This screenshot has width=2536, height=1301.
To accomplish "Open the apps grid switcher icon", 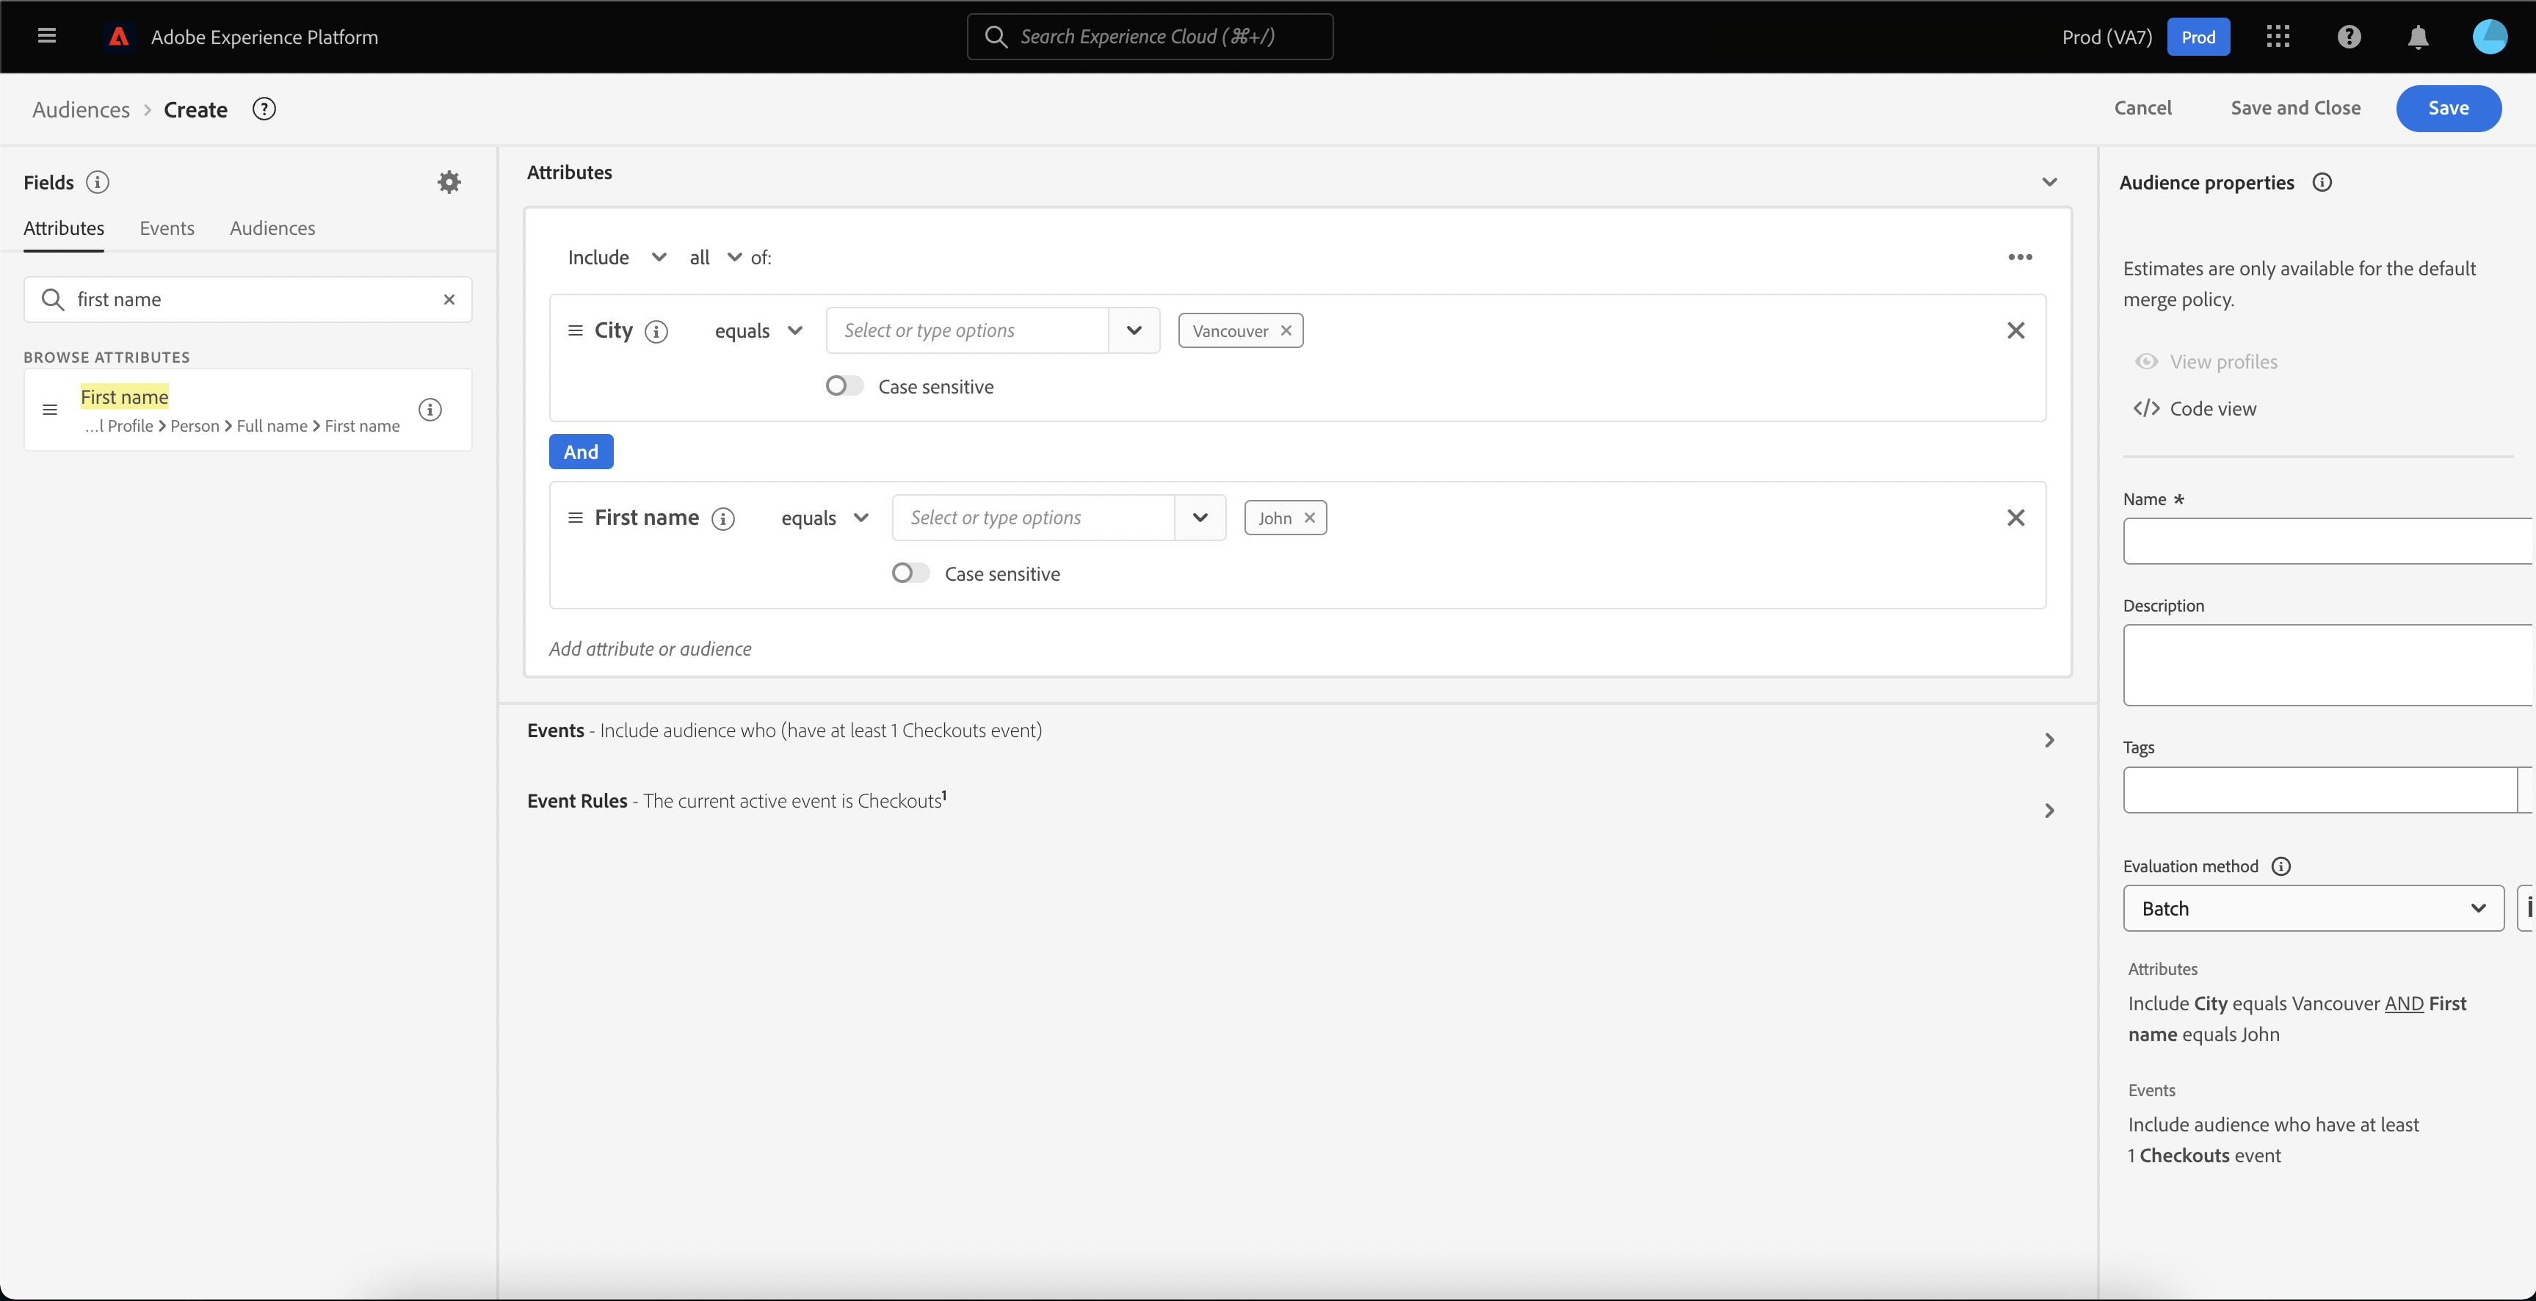I will coord(2278,37).
